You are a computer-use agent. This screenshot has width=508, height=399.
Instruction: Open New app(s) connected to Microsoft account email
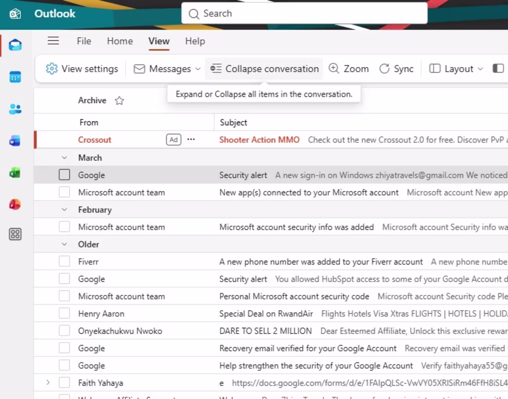[271, 192]
